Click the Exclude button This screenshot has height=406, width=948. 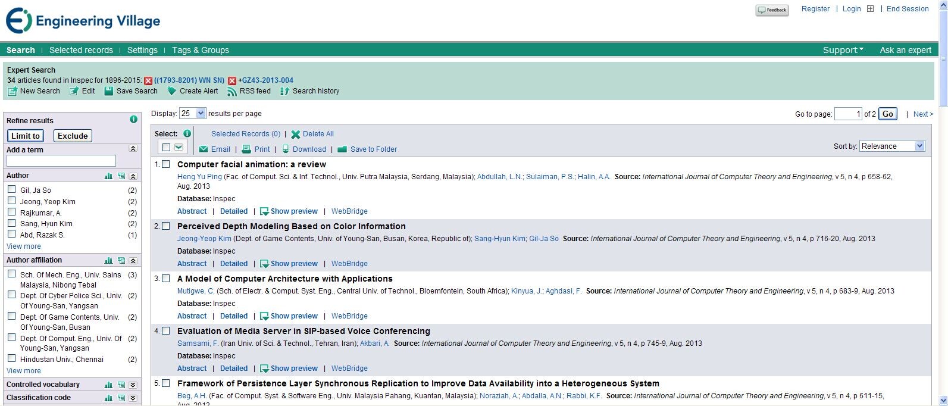[73, 136]
